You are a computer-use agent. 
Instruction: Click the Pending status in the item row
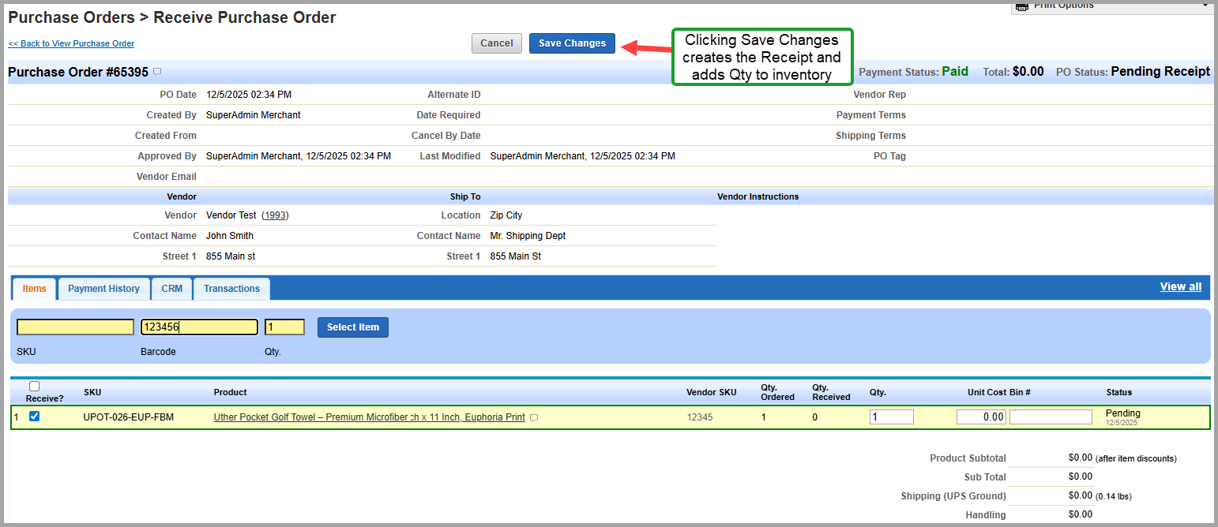click(1122, 413)
